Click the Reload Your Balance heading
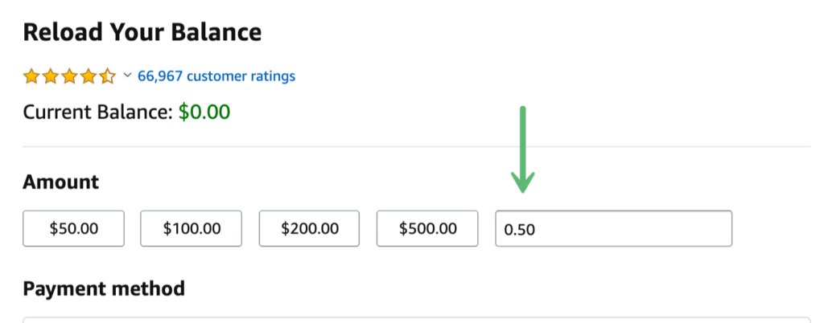This screenshot has width=824, height=323. (142, 32)
